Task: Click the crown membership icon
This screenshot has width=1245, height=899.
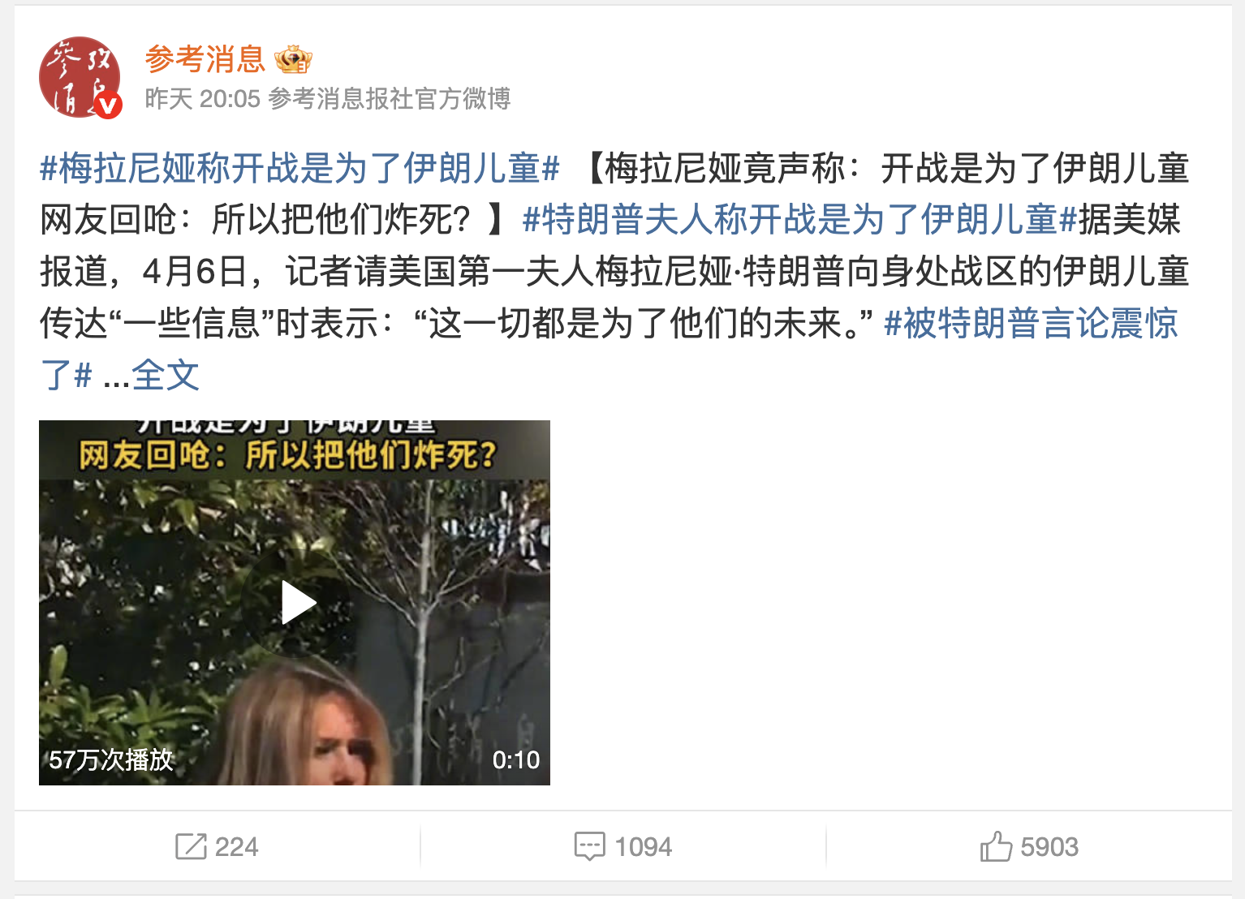Action: pos(293,59)
